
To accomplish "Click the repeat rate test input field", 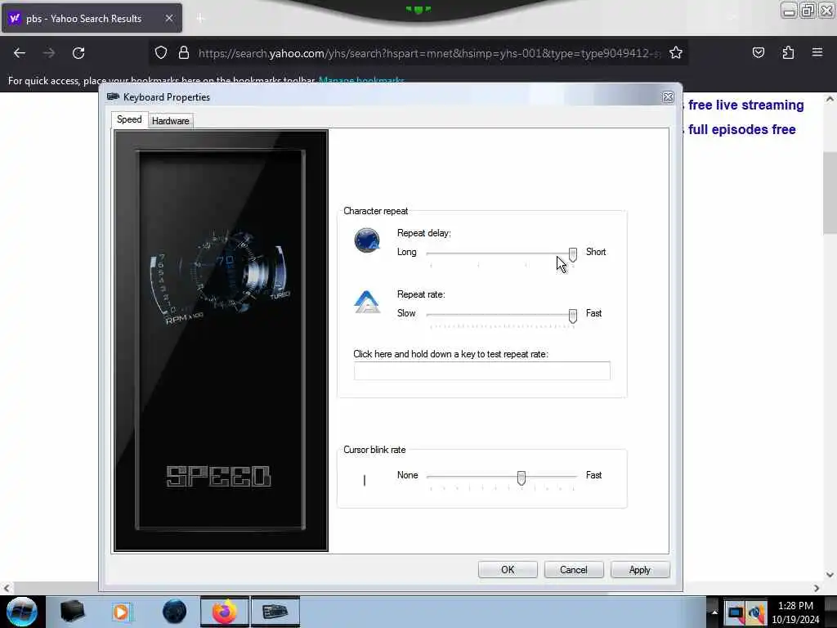I will [x=481, y=370].
